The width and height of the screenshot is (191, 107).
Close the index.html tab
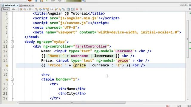pyautogui.click(x=18, y=5)
